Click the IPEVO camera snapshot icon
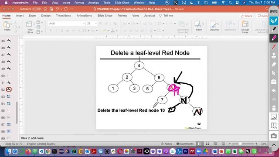279x157 pixels. (274, 136)
